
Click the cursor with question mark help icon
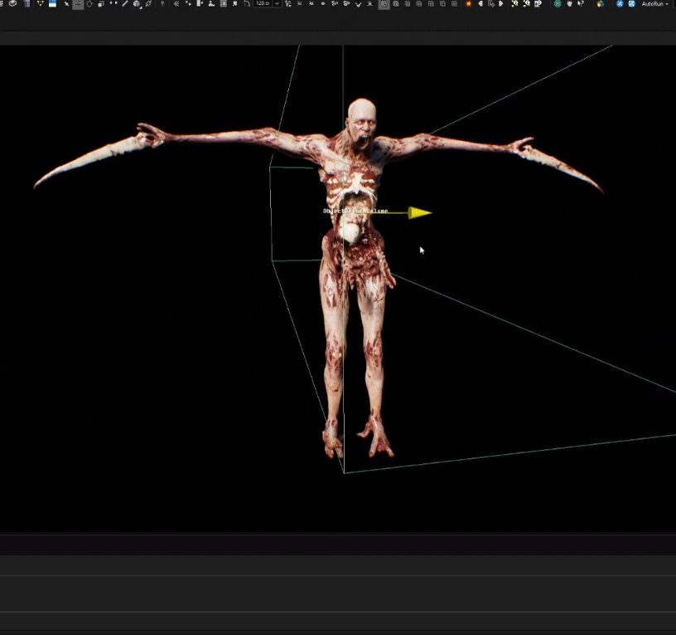(x=581, y=4)
